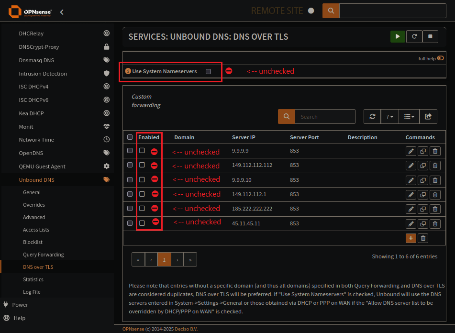The width and height of the screenshot is (455, 333).
Task: Clone the 185.222.222.222 entry
Action: pos(423,209)
